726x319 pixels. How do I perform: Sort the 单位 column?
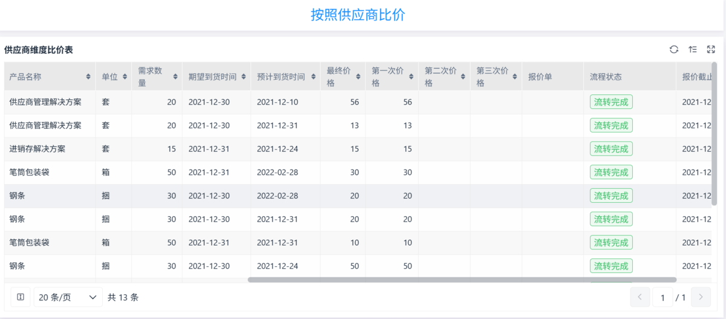[x=125, y=77]
